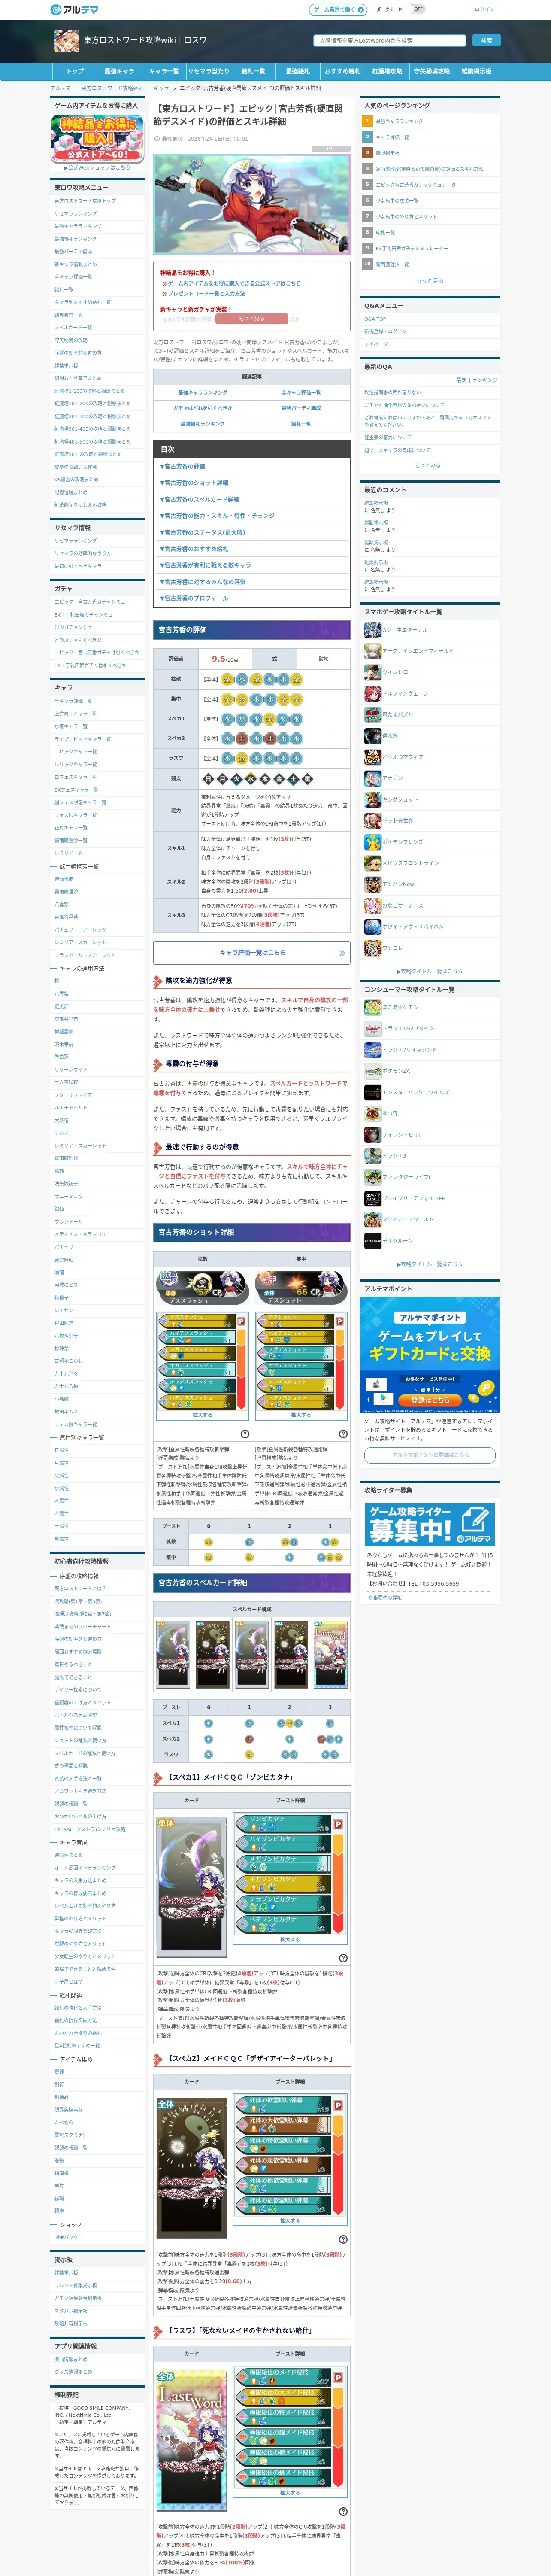
Task: Click help question-mark icon under 集中 shot
Action: [342, 1433]
